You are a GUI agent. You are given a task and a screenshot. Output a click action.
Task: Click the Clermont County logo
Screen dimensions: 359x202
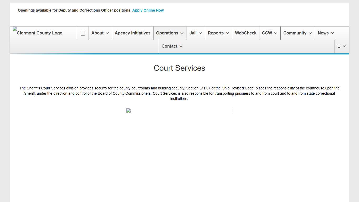pyautogui.click(x=37, y=33)
